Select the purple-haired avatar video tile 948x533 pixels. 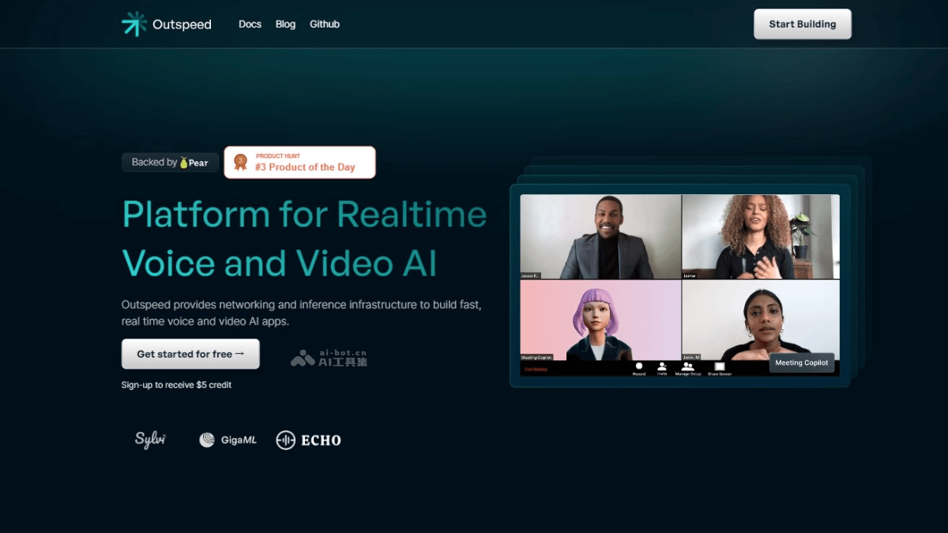point(600,320)
